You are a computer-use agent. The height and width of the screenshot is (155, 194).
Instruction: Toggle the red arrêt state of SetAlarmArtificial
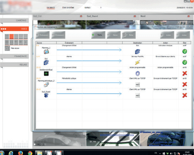tap(185, 74)
